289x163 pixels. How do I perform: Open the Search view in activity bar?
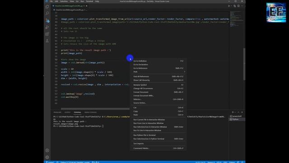(47, 14)
